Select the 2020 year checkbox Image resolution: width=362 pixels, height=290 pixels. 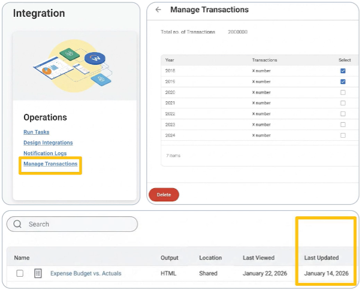coord(343,92)
